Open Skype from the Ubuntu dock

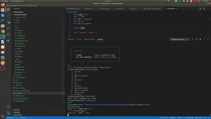point(3,16)
